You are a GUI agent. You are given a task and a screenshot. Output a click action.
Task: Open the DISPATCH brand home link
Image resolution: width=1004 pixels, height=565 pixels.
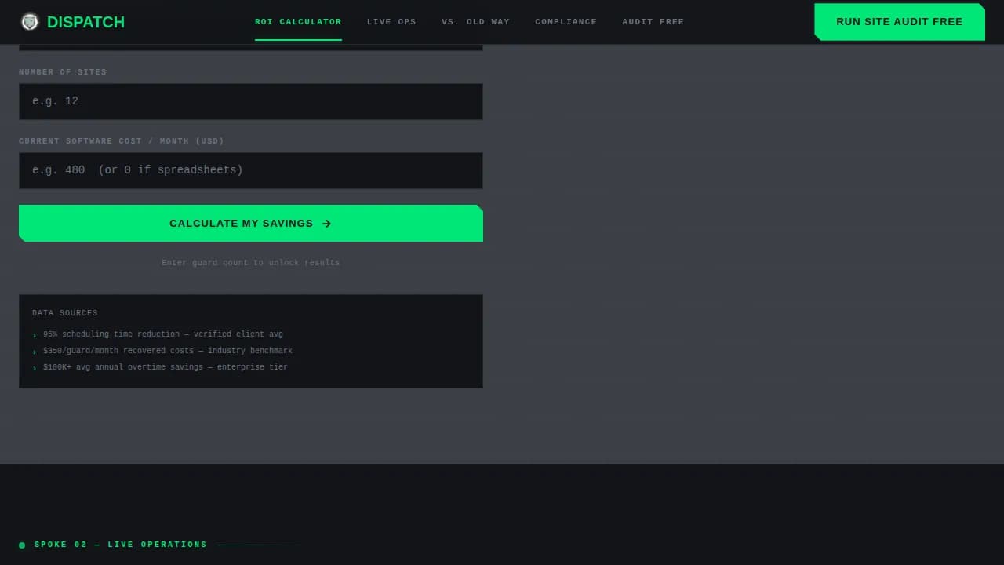(x=72, y=22)
